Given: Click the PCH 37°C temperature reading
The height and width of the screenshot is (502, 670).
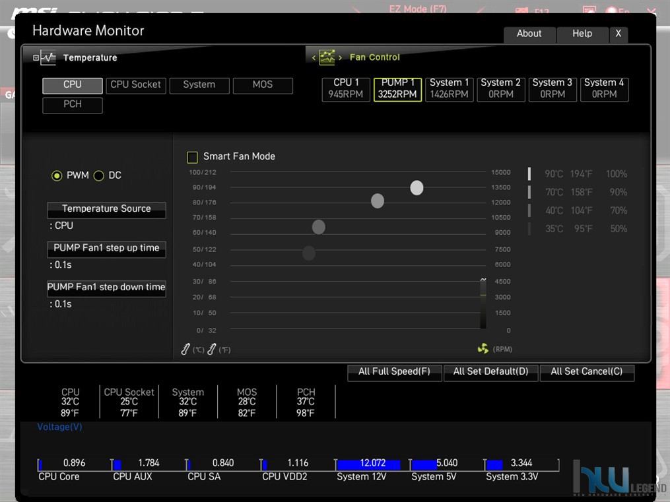Looking at the screenshot, I should click(x=306, y=402).
